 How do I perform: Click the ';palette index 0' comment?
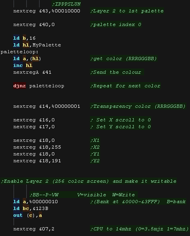click(116, 24)
